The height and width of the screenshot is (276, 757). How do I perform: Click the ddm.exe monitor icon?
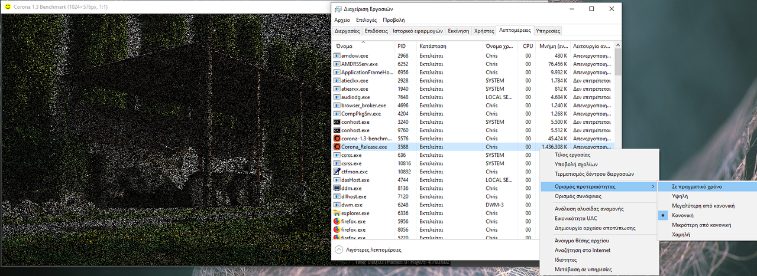pyautogui.click(x=337, y=188)
